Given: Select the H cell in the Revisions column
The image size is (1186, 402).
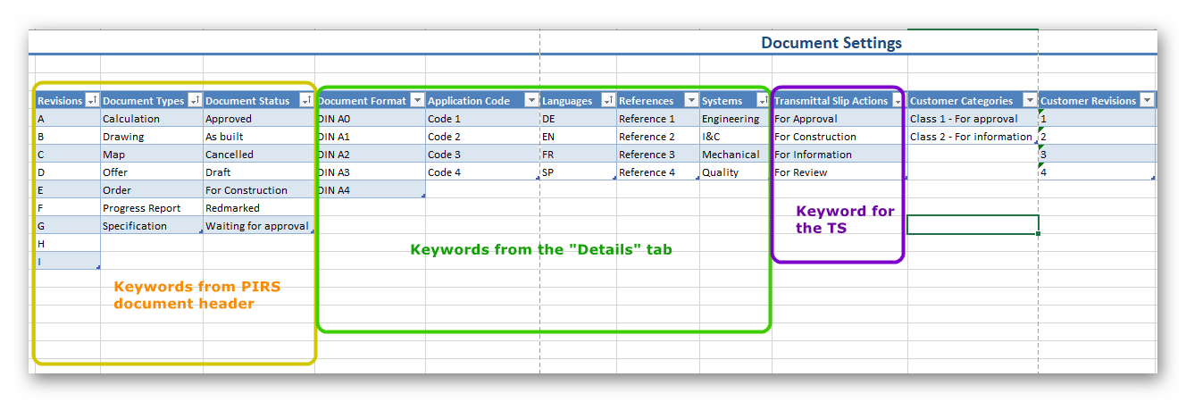Looking at the screenshot, I should tap(68, 244).
